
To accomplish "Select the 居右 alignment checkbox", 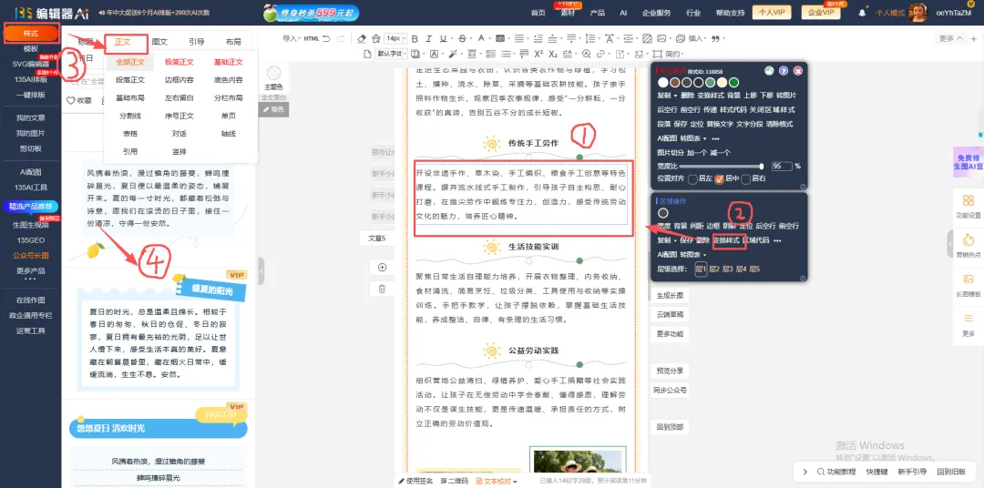I will click(x=745, y=178).
